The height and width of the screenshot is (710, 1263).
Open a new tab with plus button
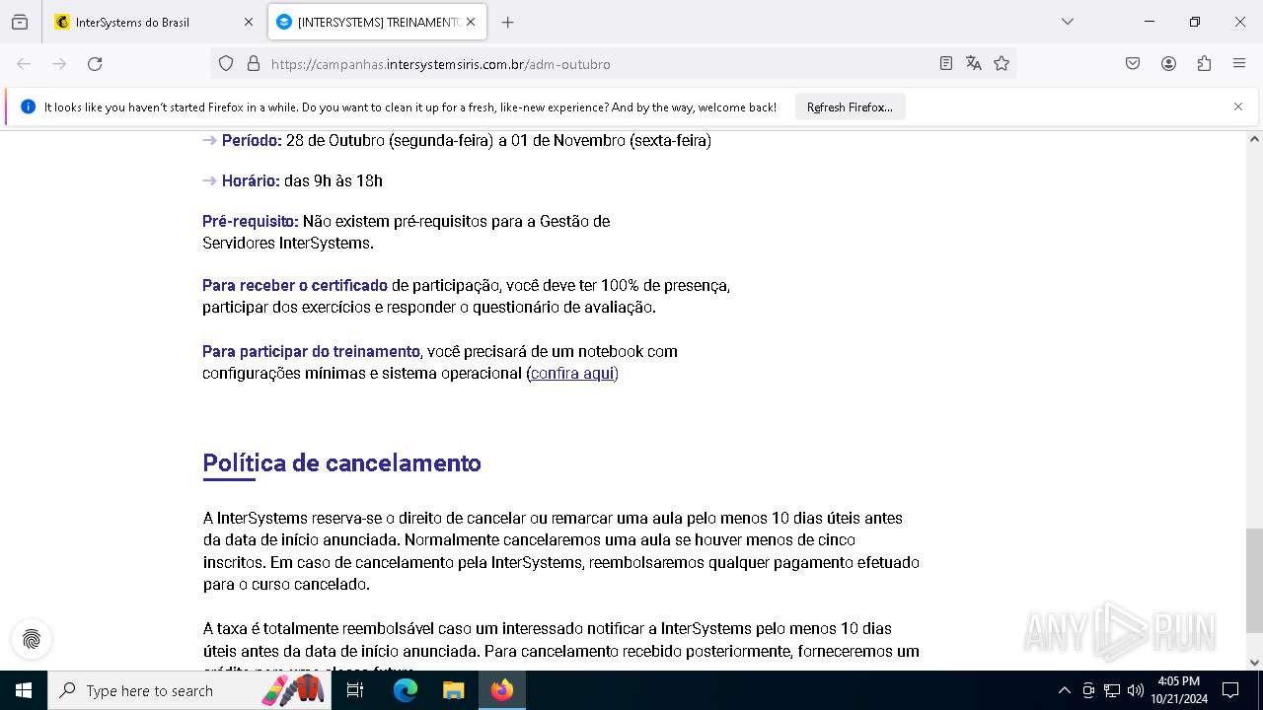[507, 22]
